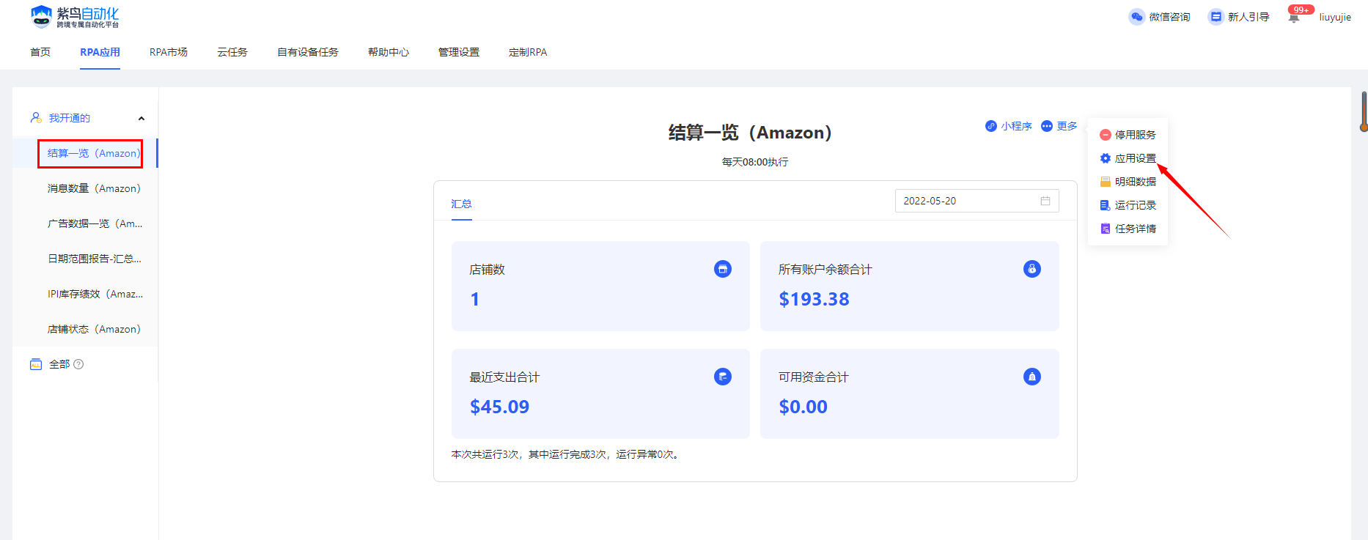Click the page vertical scrollbar

[x=1364, y=111]
